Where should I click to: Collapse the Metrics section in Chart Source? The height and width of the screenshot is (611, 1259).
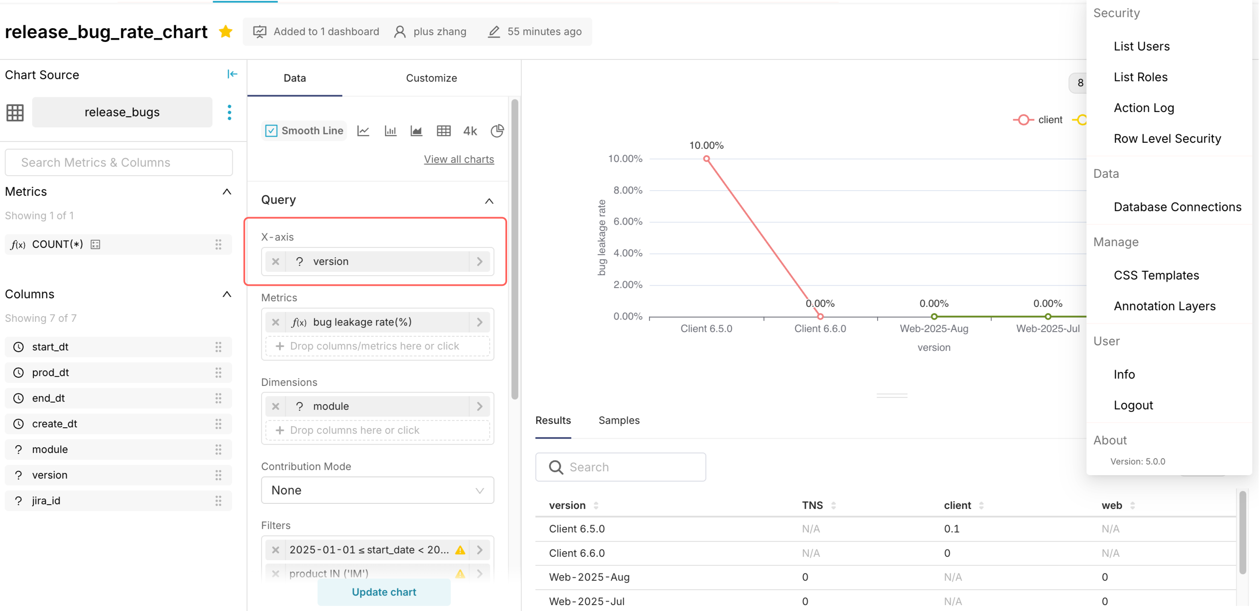click(x=227, y=191)
